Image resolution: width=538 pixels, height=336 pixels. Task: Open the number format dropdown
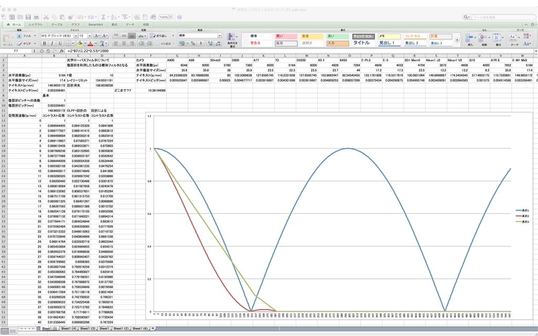coord(220,36)
